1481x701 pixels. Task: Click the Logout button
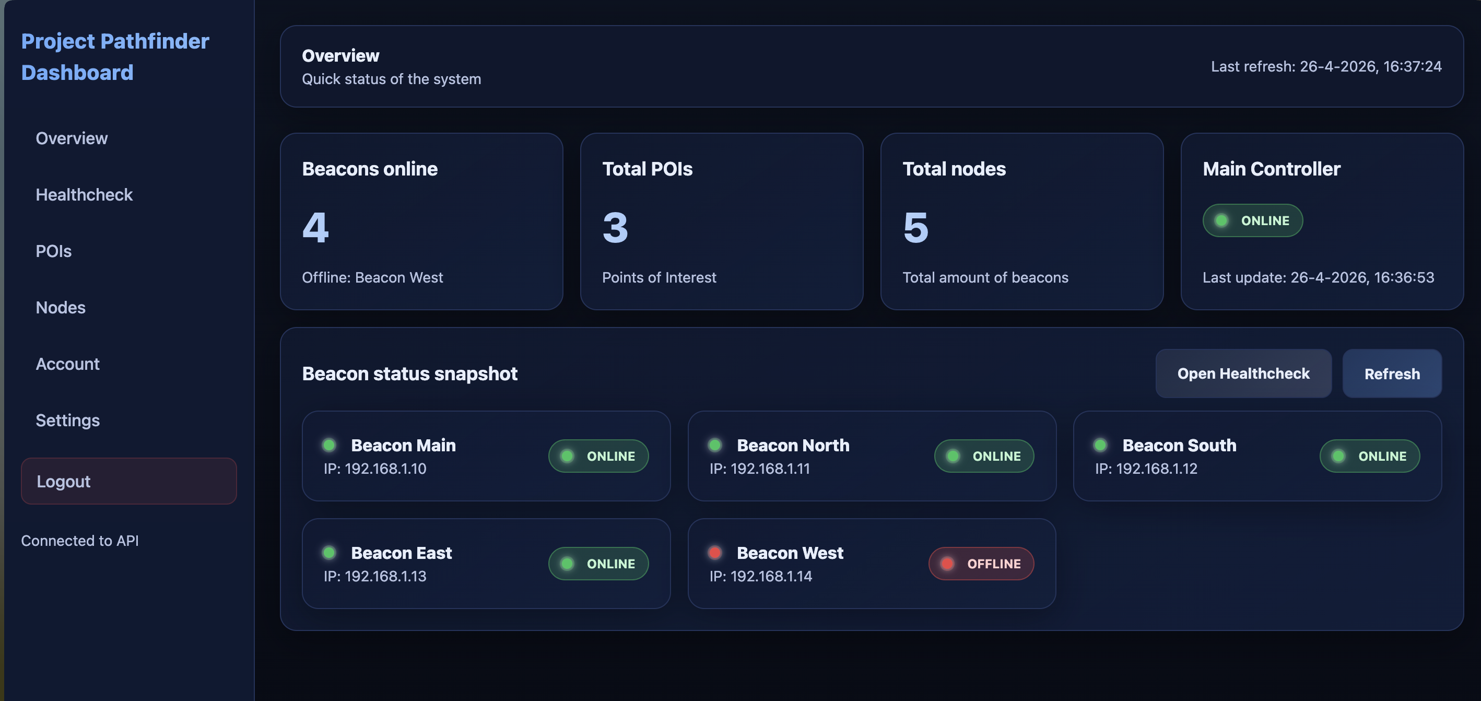click(x=129, y=481)
